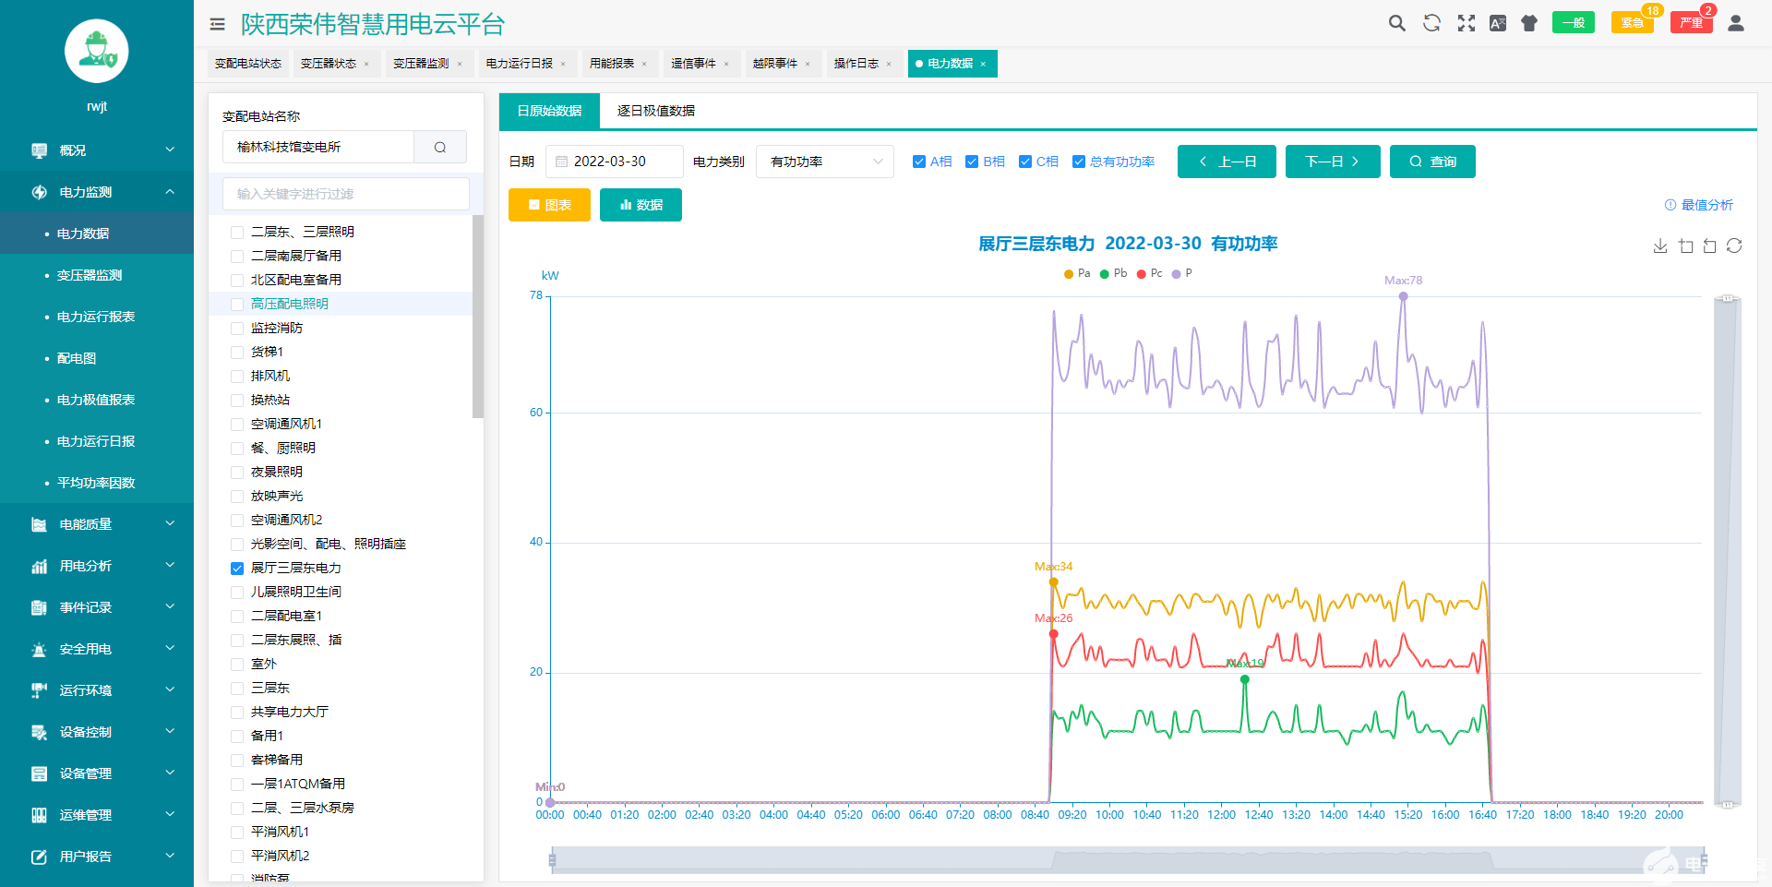Uncheck 展厅三层东电力 in the station list
This screenshot has height=887, width=1772.
point(237,569)
